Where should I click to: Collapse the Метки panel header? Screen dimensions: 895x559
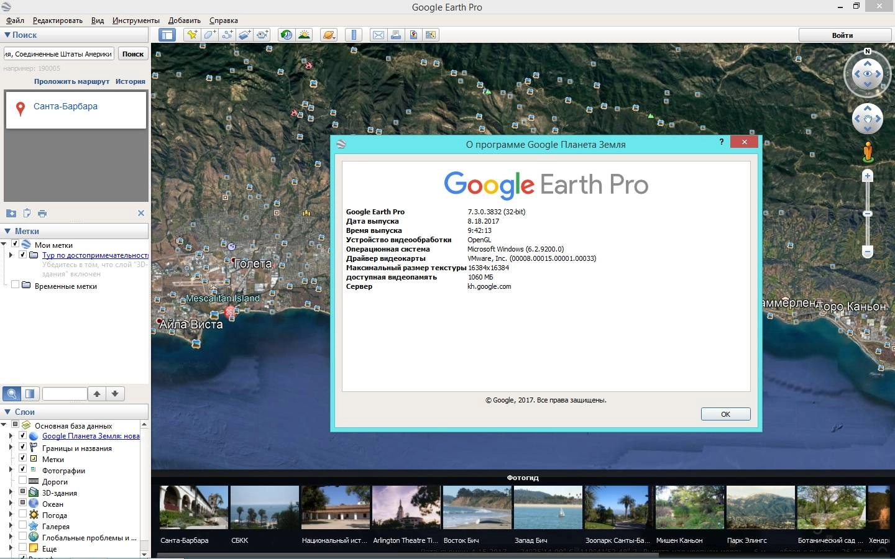click(75, 230)
